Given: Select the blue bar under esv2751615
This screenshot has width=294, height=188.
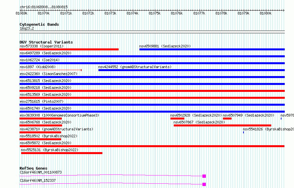Looking at the screenshot, I should (x=152, y=105).
